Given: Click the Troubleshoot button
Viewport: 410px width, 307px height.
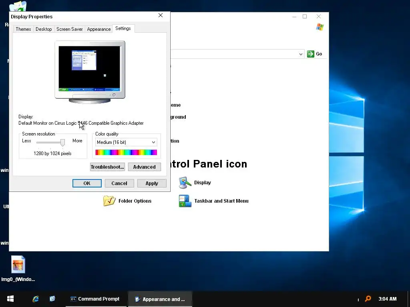Looking at the screenshot, I should click(x=107, y=167).
